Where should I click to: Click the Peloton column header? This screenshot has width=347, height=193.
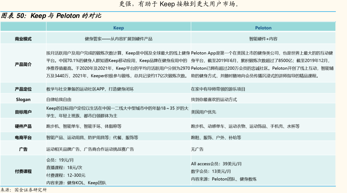tap(263, 28)
